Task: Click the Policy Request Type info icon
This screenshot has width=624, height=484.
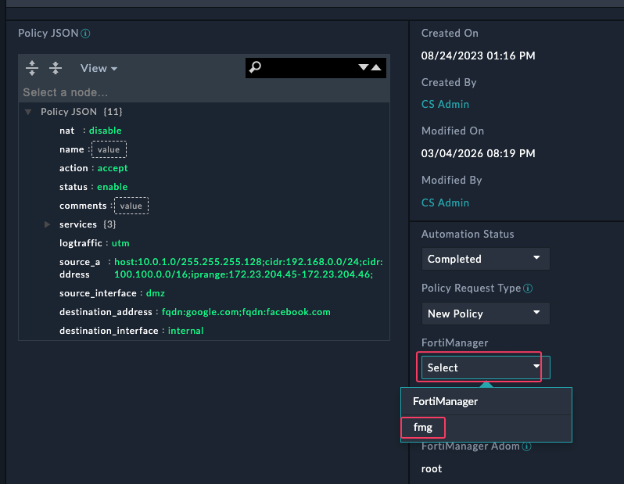Action: point(529,289)
